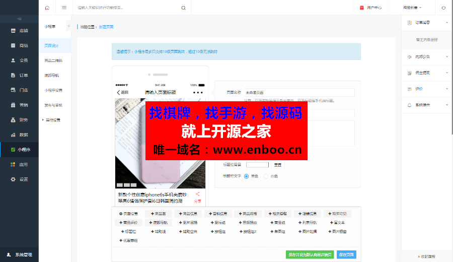Expand the 系统提示 panel

point(426,105)
